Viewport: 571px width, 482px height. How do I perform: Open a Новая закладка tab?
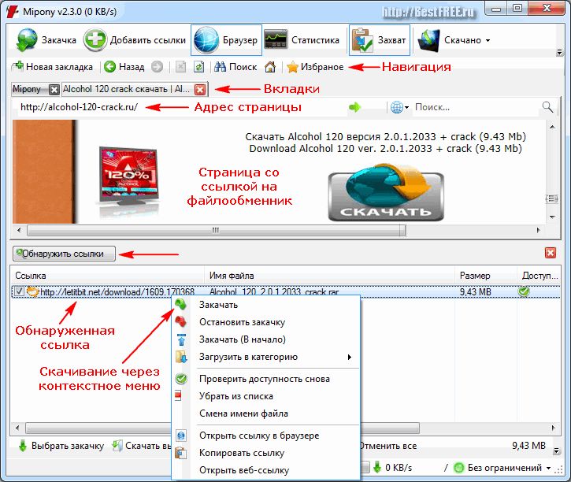[x=52, y=67]
